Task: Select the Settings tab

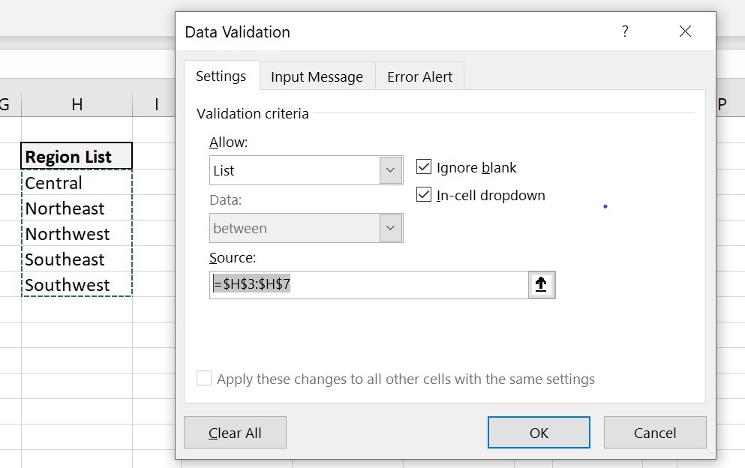Action: (221, 76)
